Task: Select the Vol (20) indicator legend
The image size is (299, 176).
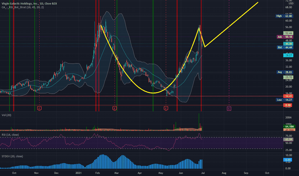Action: coord(6,115)
